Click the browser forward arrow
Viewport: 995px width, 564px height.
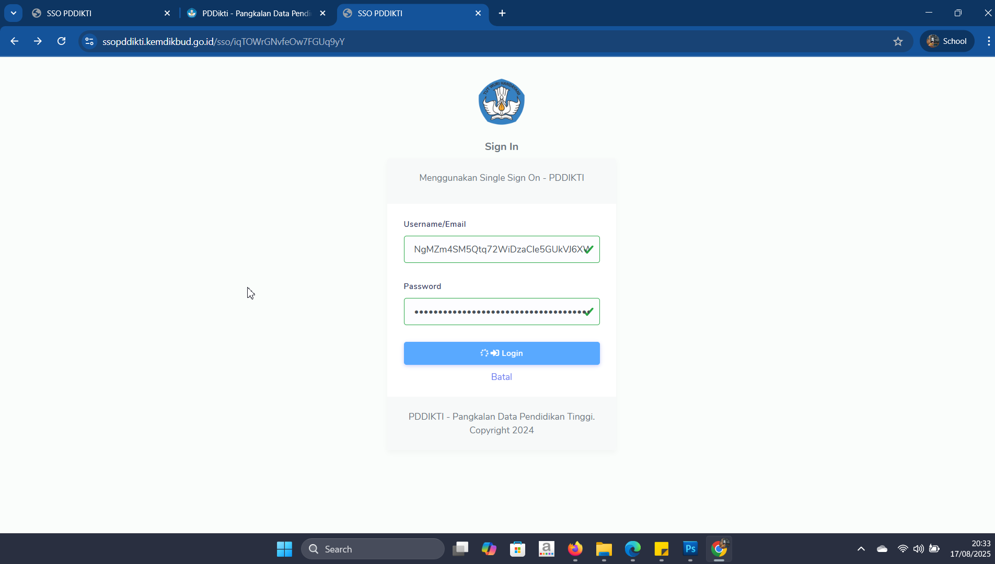[38, 41]
